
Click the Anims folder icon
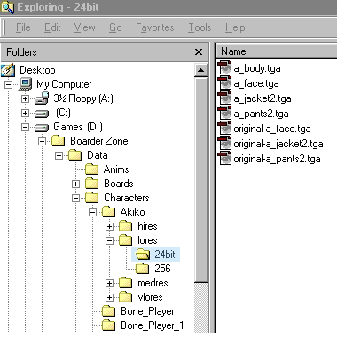(x=92, y=169)
